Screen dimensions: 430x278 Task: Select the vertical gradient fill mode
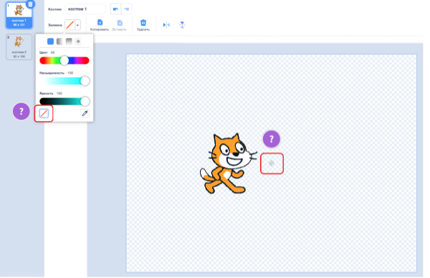pos(69,42)
